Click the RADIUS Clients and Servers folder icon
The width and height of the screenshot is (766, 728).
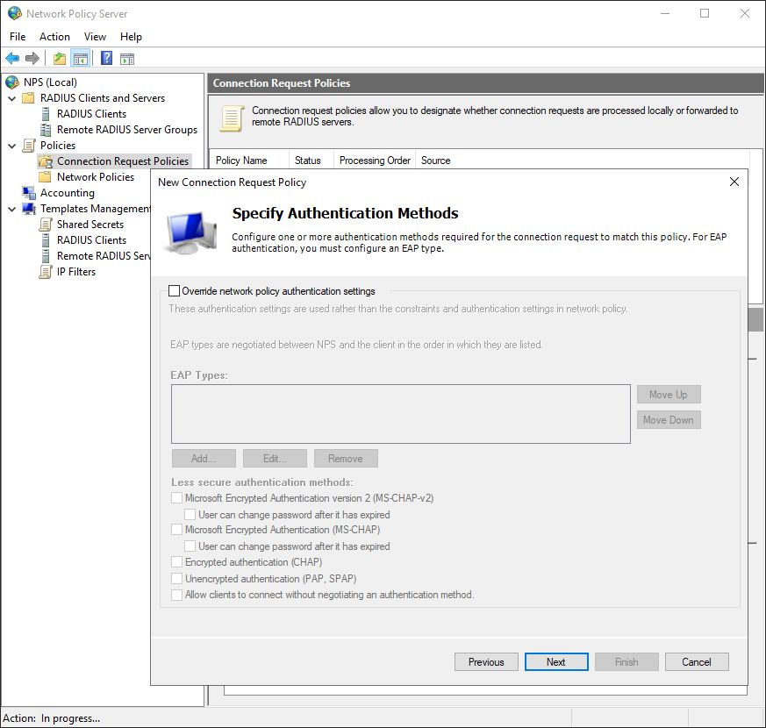(x=28, y=98)
